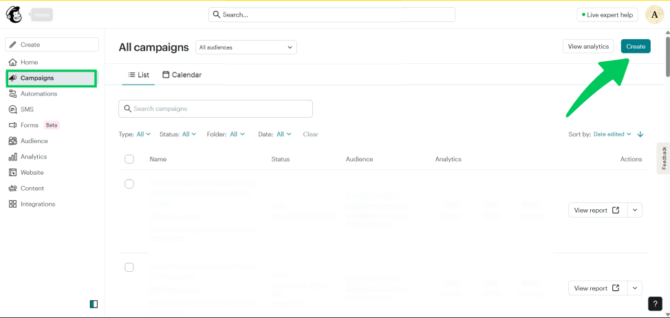Focus the top Search field
Screen dimensions: 670x318
point(332,14)
